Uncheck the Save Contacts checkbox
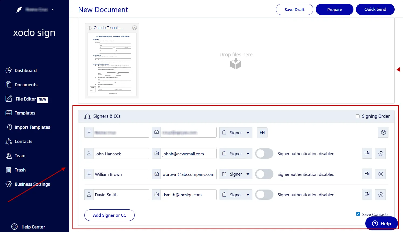The width and height of the screenshot is (403, 232). pyautogui.click(x=358, y=214)
